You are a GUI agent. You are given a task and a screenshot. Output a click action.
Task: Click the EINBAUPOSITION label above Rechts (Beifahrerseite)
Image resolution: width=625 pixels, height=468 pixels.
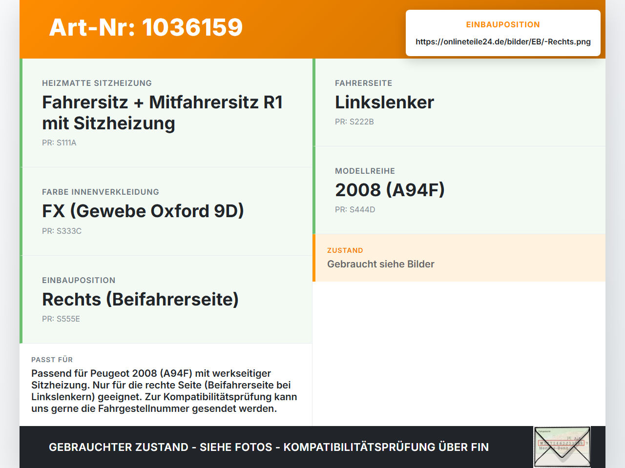point(79,280)
